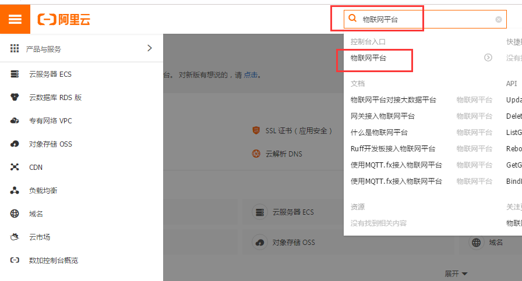Click 控制台入口 section heading

[368, 41]
